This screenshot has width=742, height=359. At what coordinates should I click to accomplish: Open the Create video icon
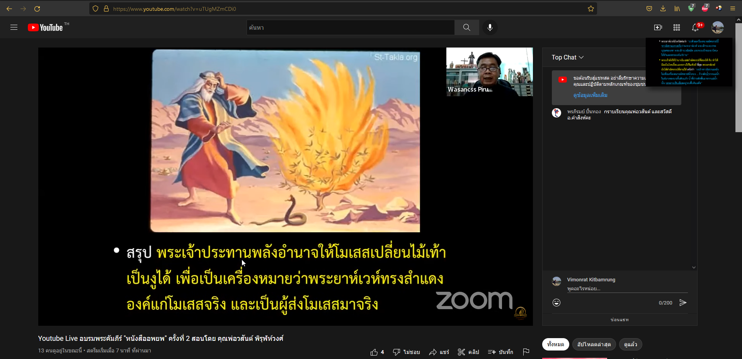click(x=658, y=27)
